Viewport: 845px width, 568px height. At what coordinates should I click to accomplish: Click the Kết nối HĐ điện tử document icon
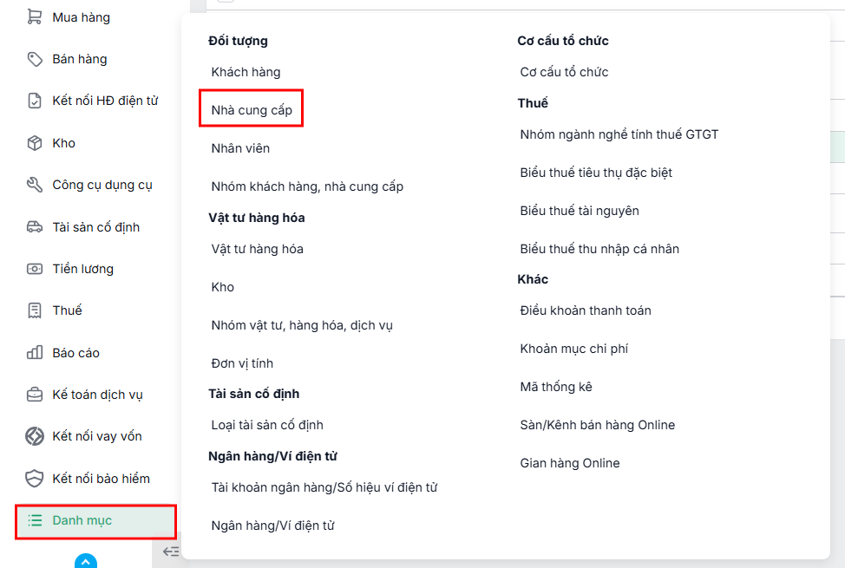[x=35, y=101]
